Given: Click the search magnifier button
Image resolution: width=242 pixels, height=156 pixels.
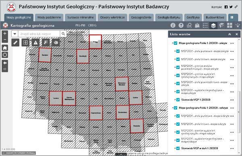Looking at the screenshot, I should click(x=63, y=33).
